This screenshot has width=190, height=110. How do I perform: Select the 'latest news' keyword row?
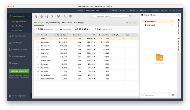pos(86,42)
